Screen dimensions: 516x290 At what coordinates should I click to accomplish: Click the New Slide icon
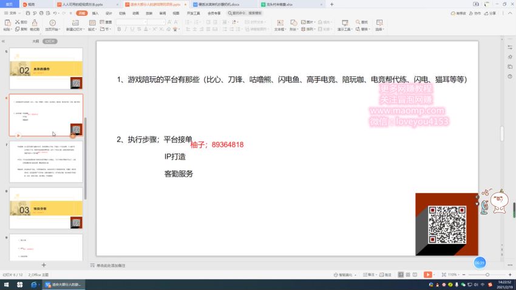click(x=75, y=22)
